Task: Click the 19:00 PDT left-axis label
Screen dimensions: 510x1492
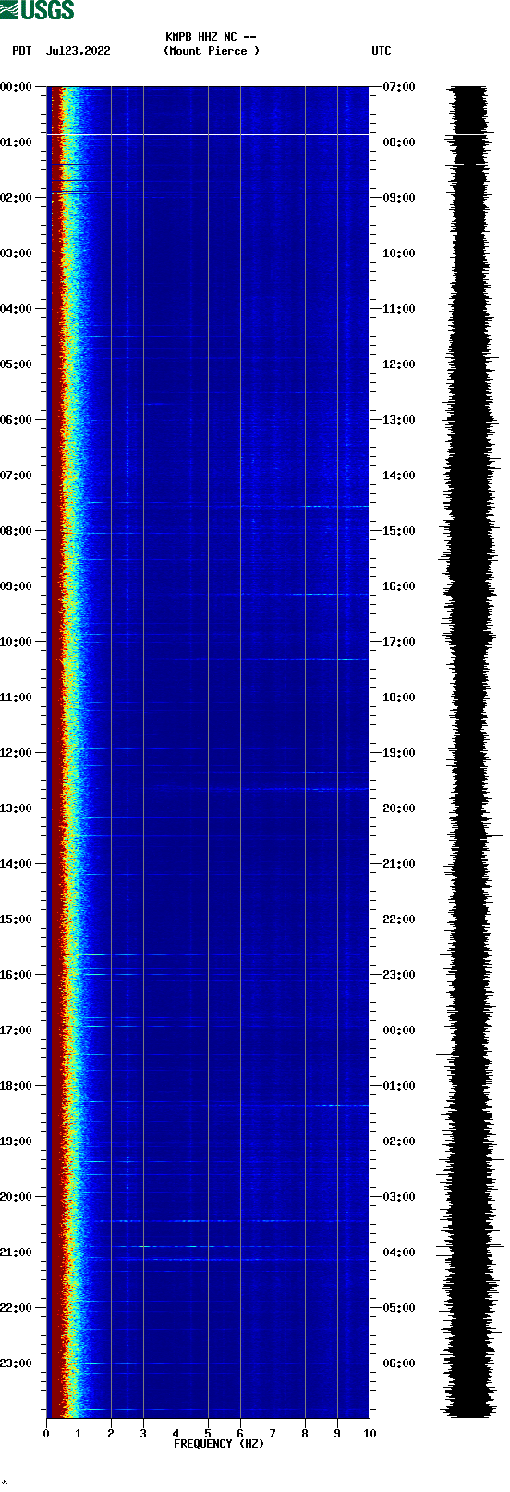Action: 16,1141
